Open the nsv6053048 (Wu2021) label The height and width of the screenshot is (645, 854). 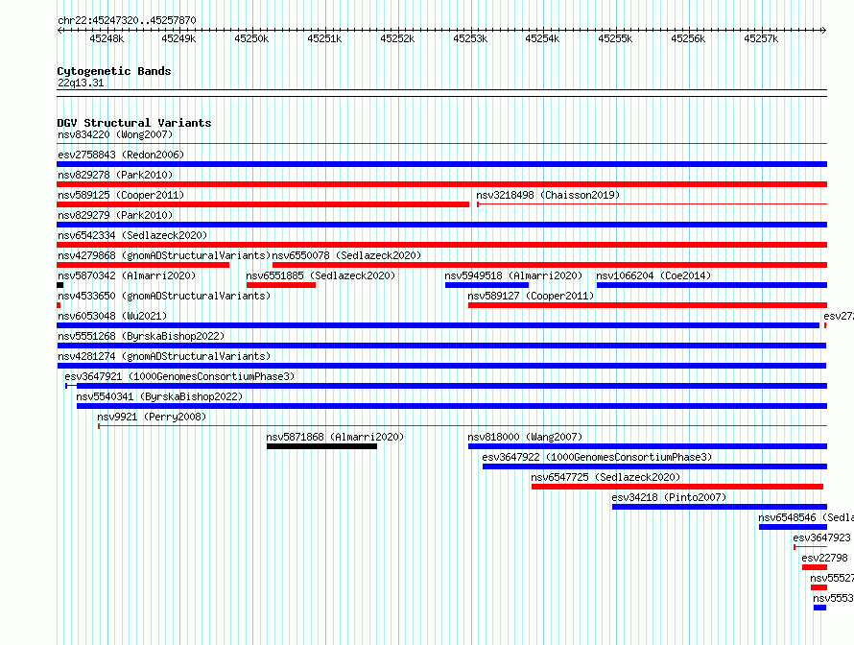click(112, 316)
